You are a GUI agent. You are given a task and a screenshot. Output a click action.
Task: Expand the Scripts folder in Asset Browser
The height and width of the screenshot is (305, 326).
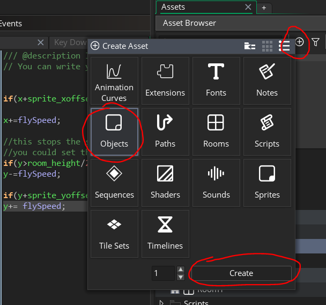(161, 302)
